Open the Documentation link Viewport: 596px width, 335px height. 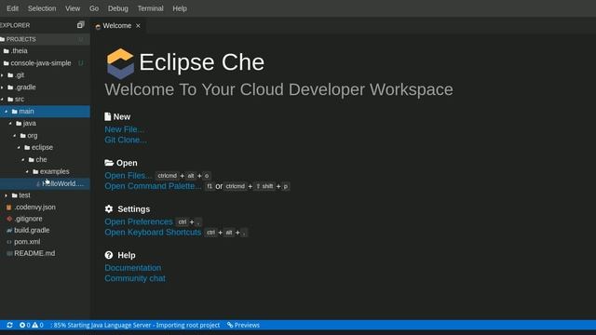133,268
